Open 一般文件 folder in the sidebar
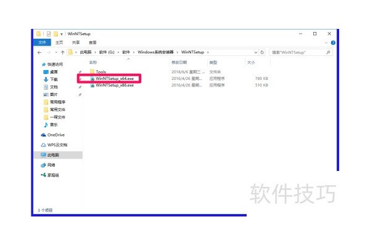The image size is (370, 246). click(54, 117)
